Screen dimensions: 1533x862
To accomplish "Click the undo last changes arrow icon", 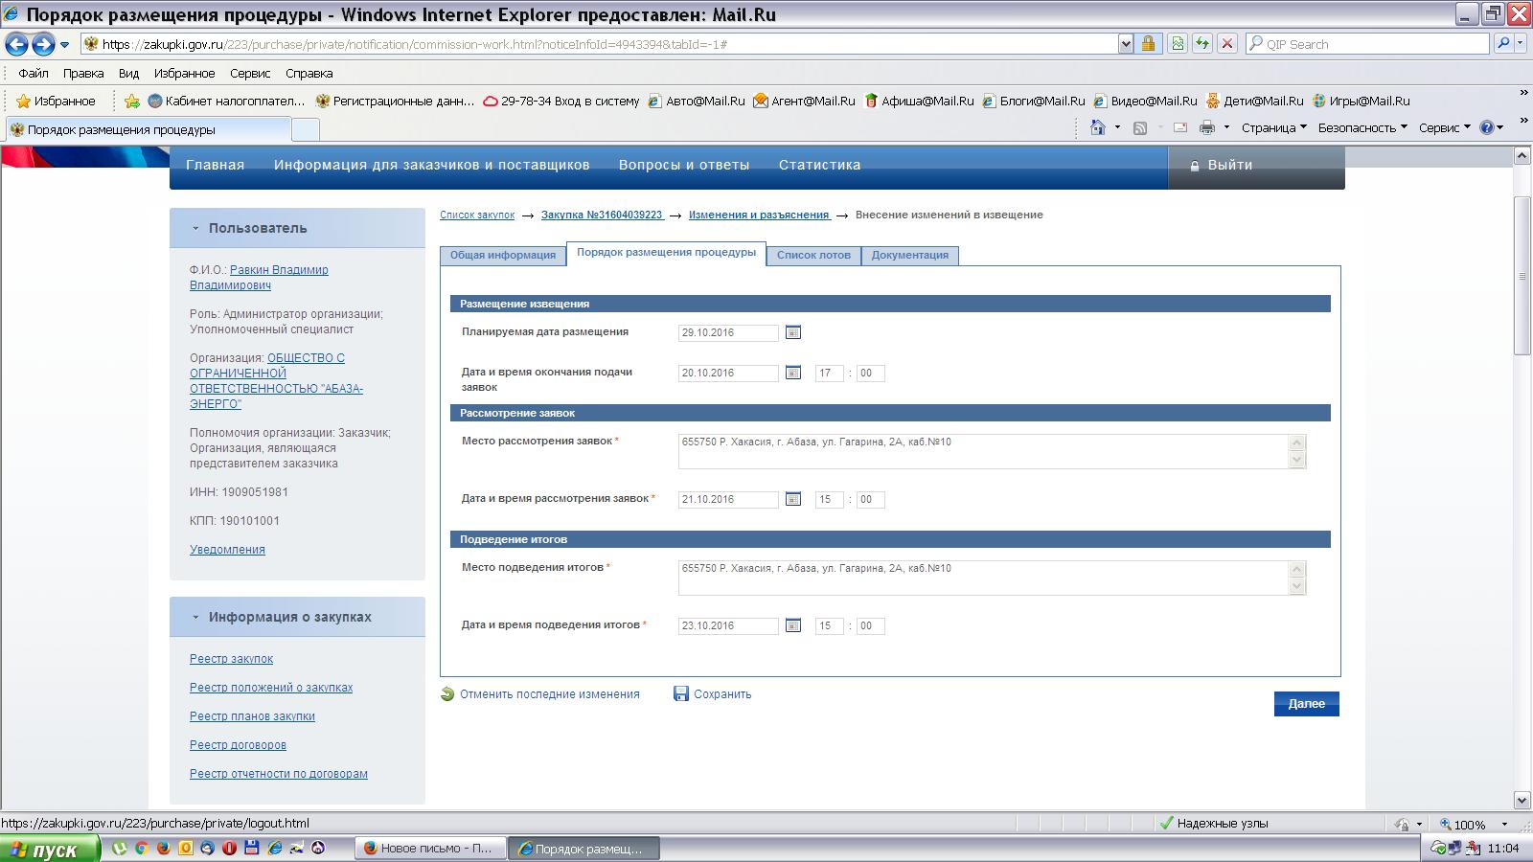I will pyautogui.click(x=447, y=694).
